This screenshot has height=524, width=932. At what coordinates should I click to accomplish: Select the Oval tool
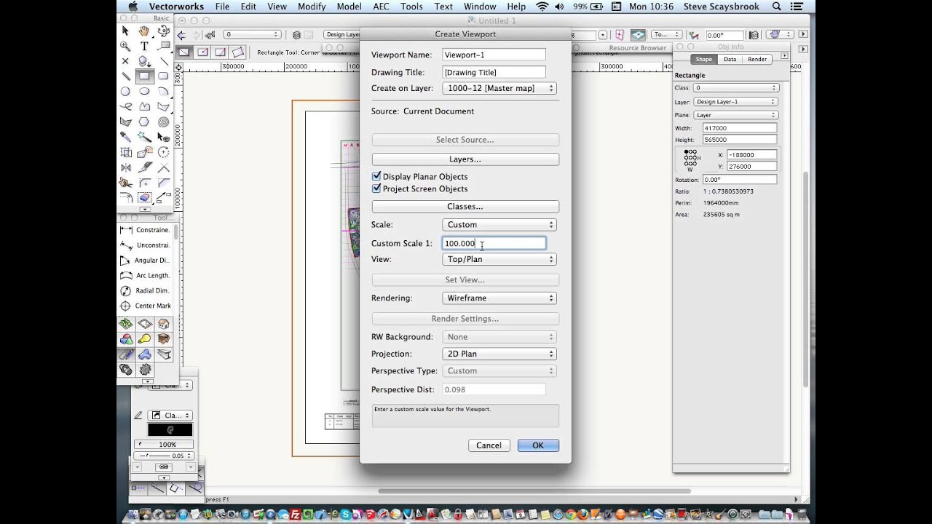[x=144, y=91]
